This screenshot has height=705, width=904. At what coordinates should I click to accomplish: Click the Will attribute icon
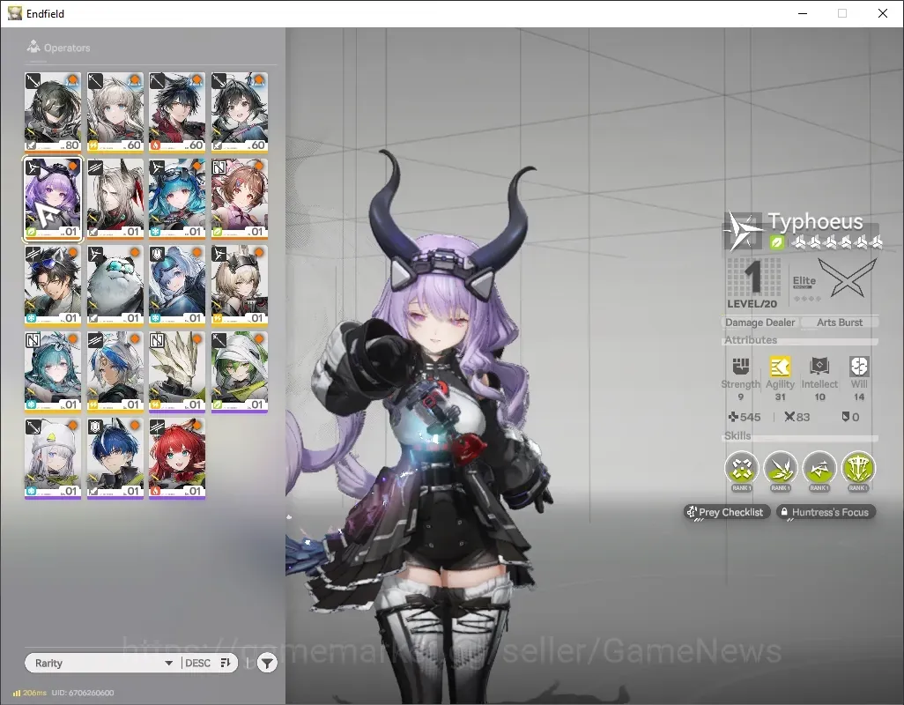(859, 366)
